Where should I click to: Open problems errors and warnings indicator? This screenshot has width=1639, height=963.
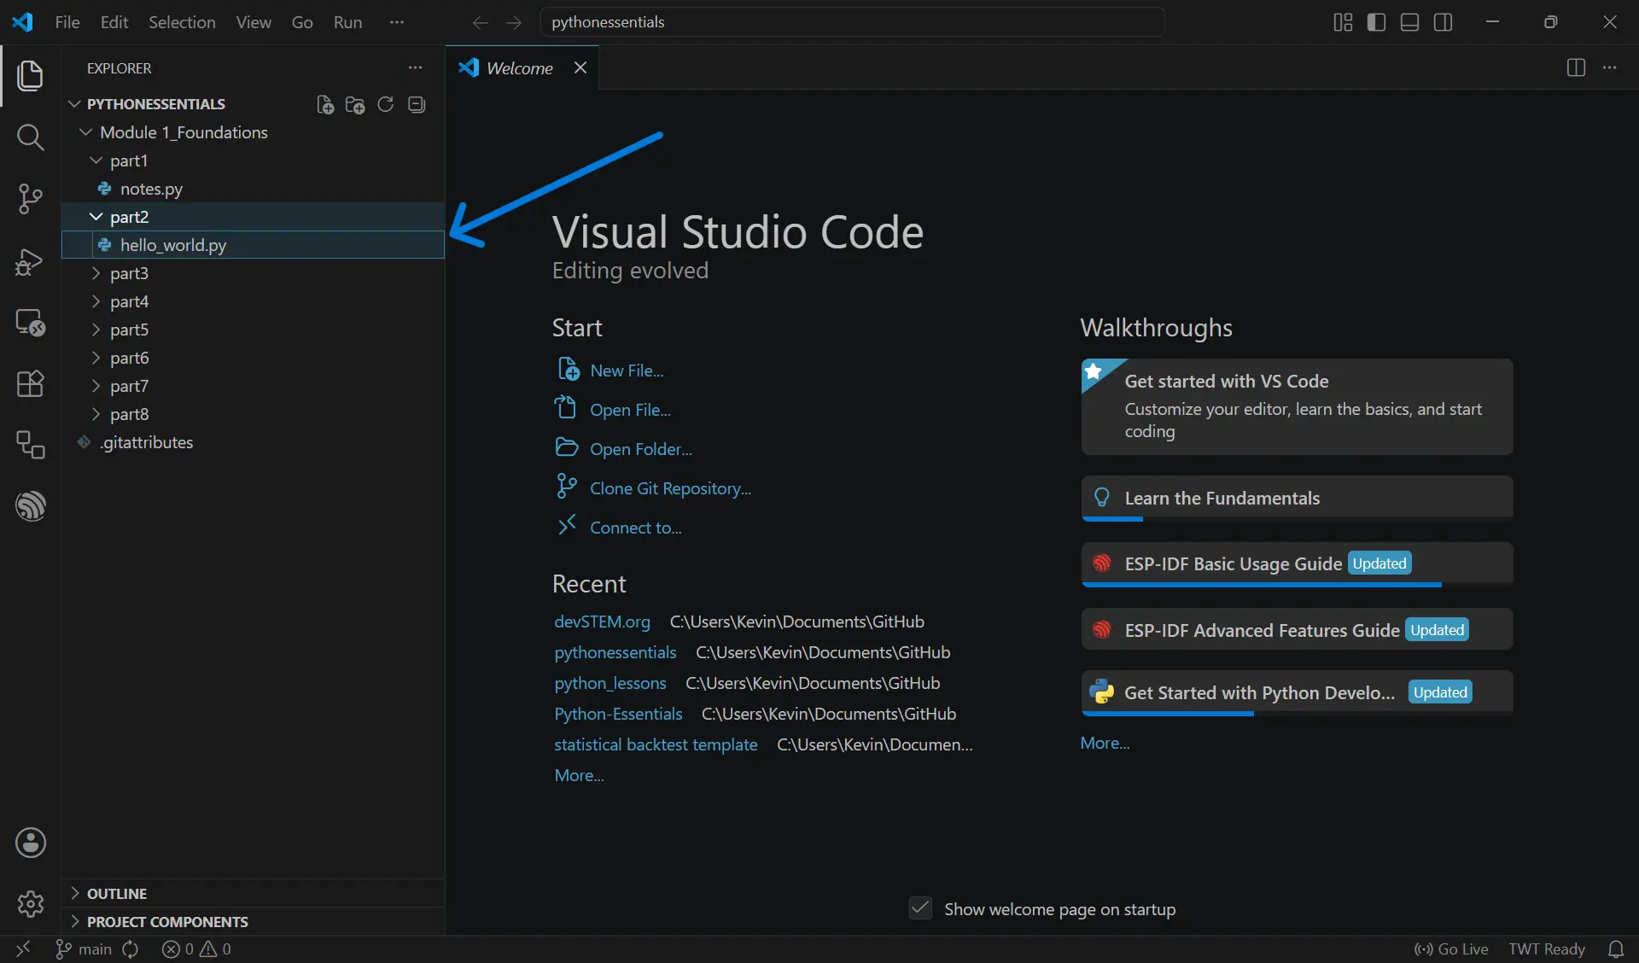[196, 948]
